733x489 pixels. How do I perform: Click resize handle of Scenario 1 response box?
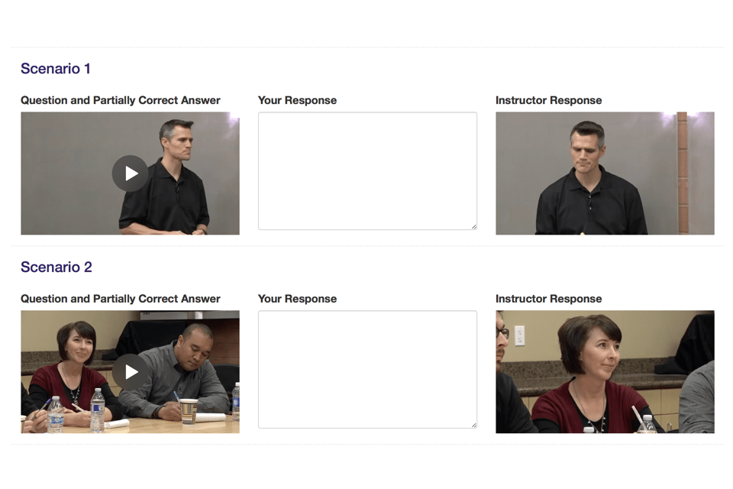coord(474,227)
